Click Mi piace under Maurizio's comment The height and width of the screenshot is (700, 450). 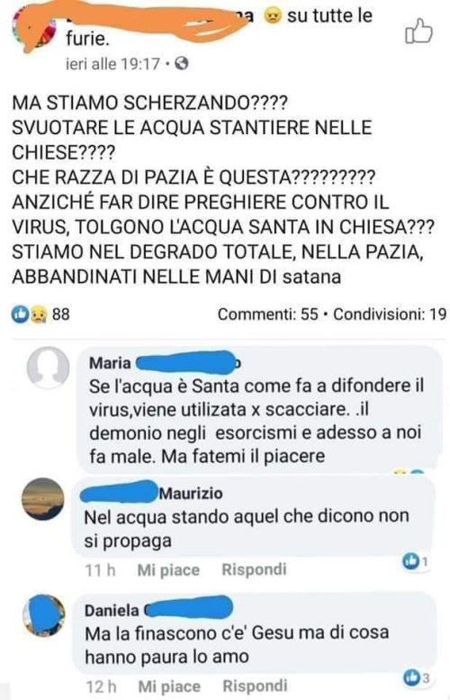pos(168,570)
